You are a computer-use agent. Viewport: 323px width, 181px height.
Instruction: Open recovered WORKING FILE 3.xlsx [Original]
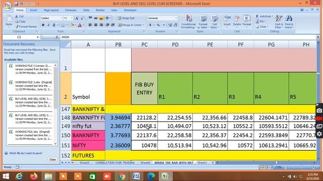pyautogui.click(x=31, y=86)
